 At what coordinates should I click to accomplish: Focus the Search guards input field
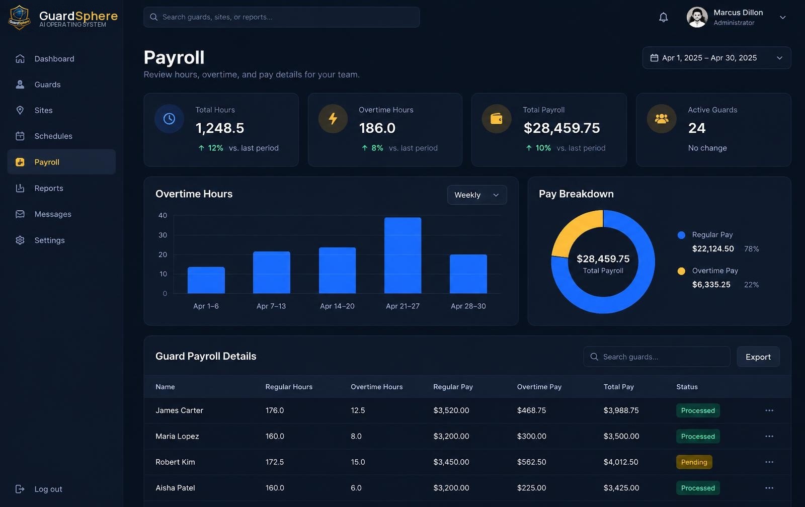coord(657,357)
